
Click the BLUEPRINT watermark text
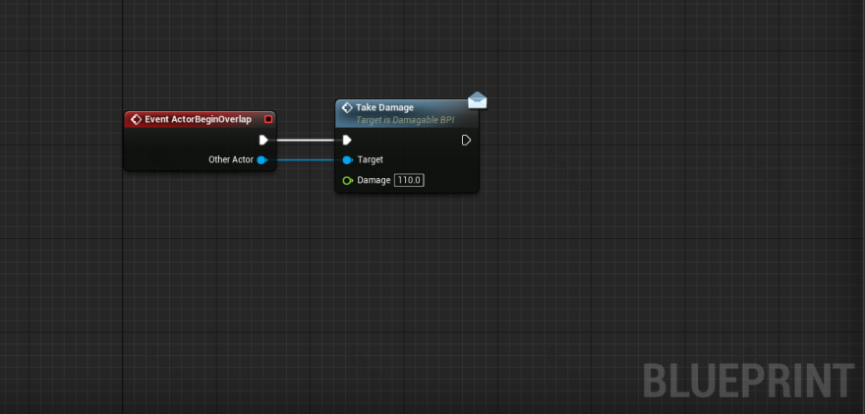pos(748,381)
